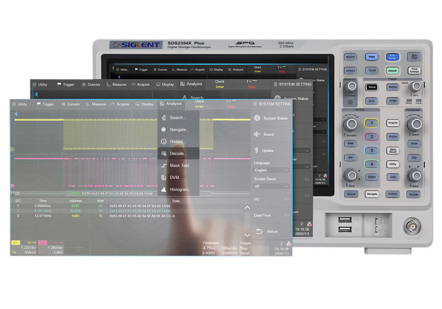
Task: Select trigger Single mode button
Action: (393, 101)
